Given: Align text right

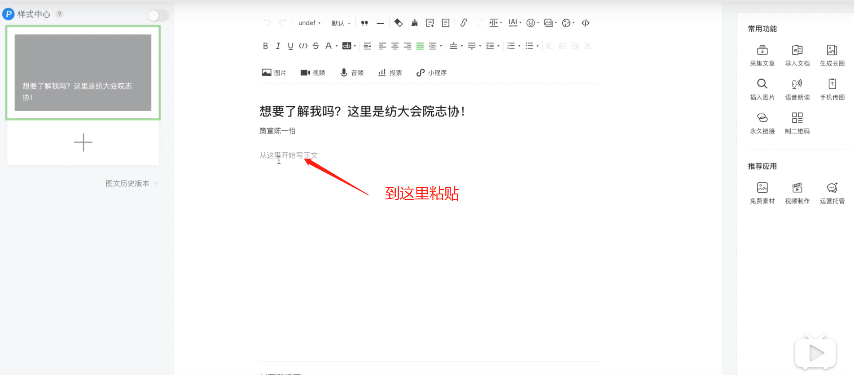Looking at the screenshot, I should point(407,46).
